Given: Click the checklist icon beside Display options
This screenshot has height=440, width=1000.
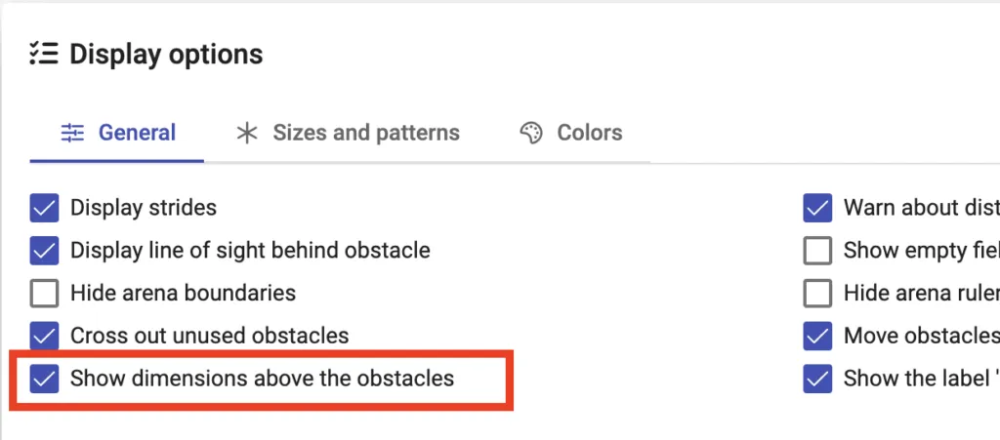Looking at the screenshot, I should click(45, 54).
